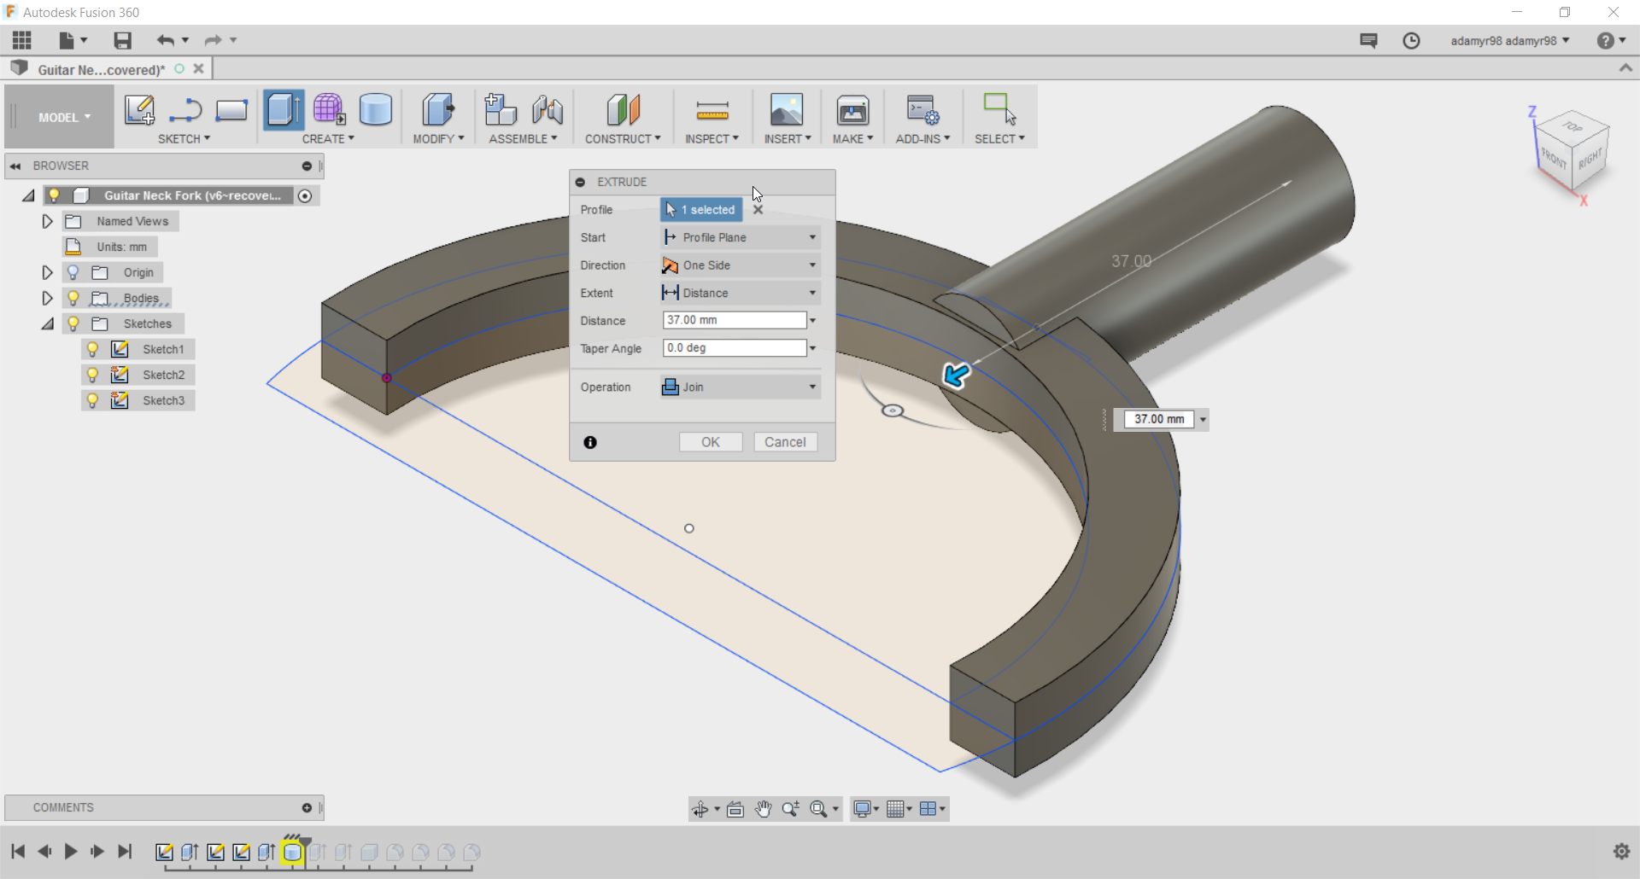Screen dimensions: 1640x879
Task: Toggle visibility of Sketch1
Action: click(92, 349)
